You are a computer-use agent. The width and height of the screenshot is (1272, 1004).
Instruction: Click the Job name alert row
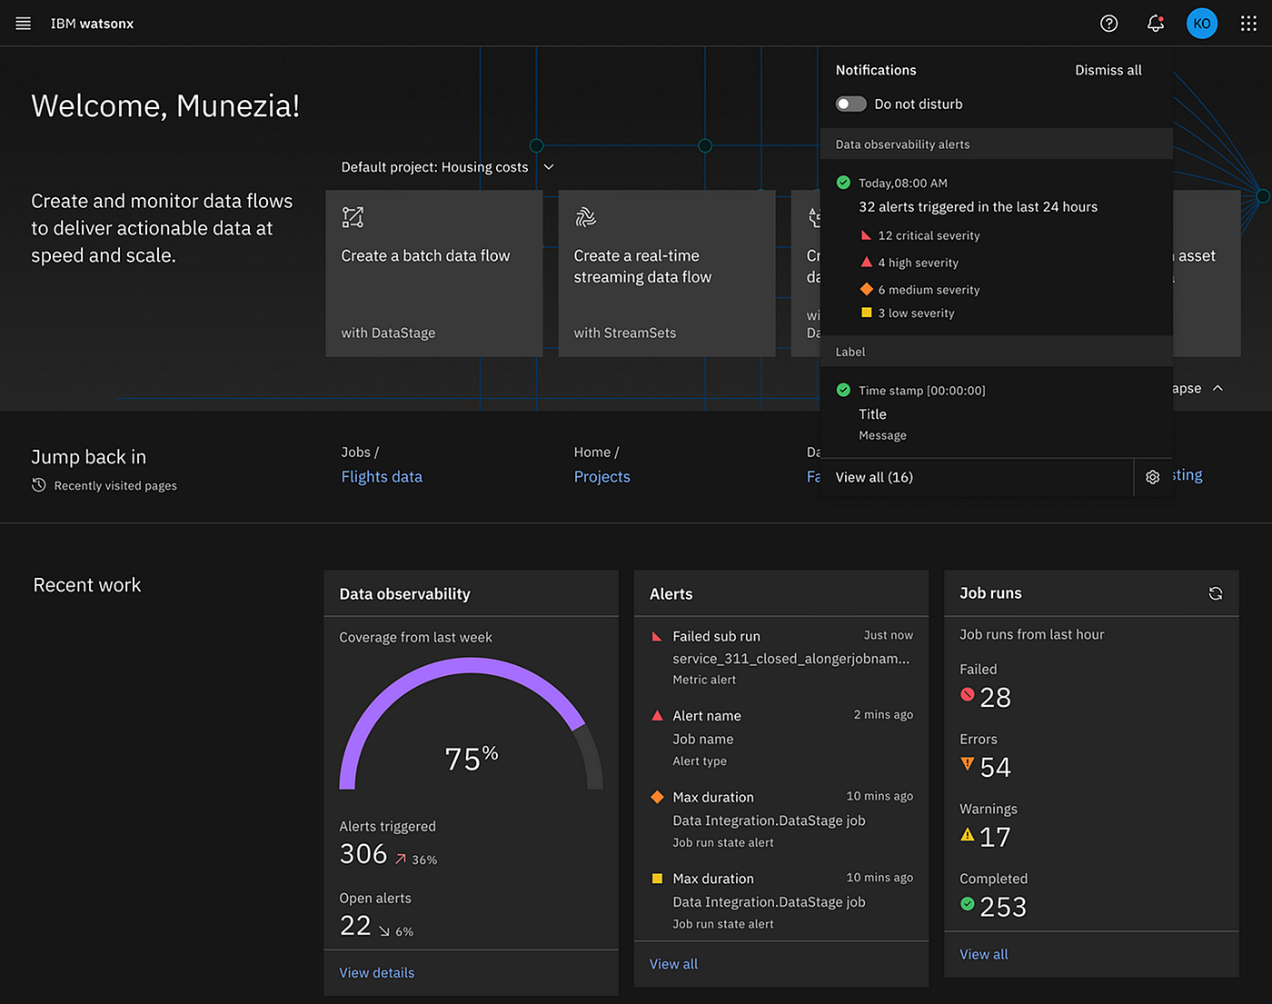(x=702, y=740)
